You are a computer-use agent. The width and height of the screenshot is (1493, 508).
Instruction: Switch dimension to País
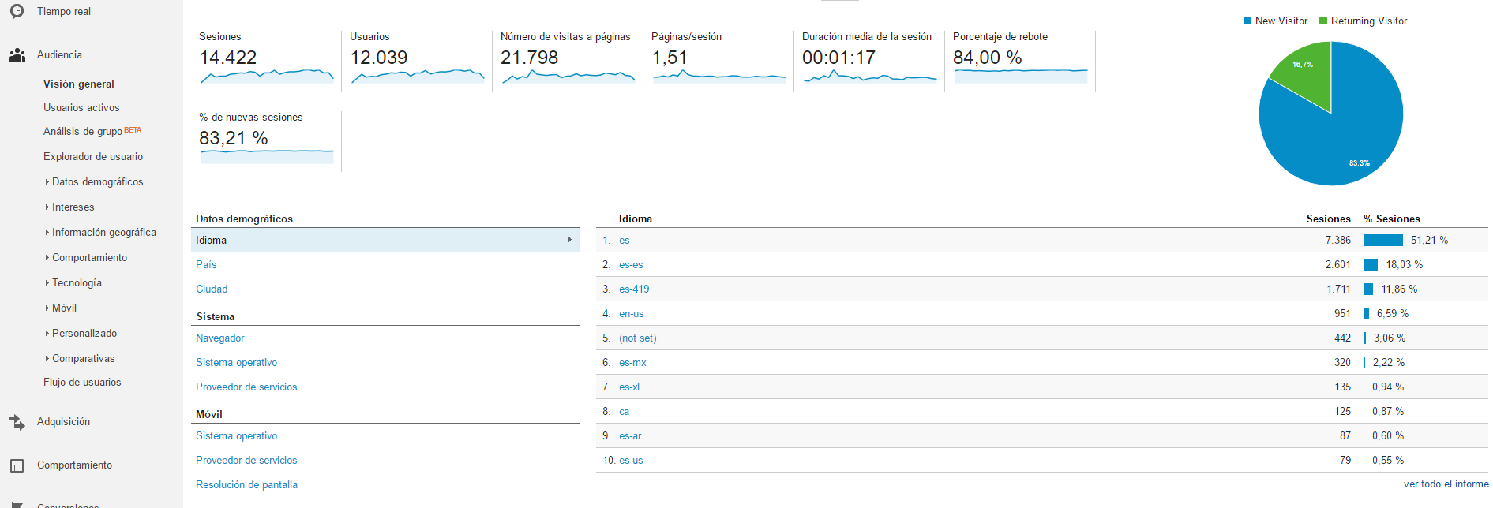click(x=206, y=265)
